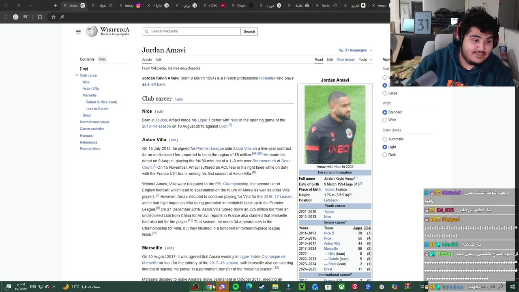Select Large text size option
This screenshot has width=519, height=292.
(385, 93)
